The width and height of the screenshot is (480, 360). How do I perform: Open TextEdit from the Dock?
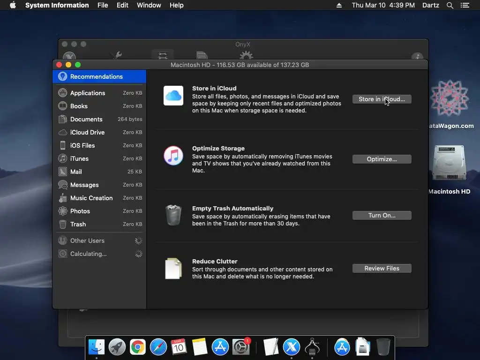tap(270, 347)
